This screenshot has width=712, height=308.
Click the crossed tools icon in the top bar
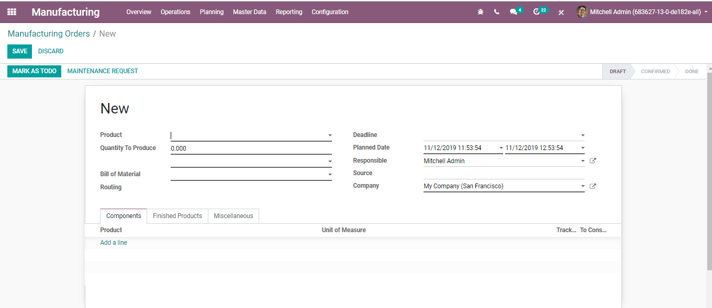click(x=561, y=12)
